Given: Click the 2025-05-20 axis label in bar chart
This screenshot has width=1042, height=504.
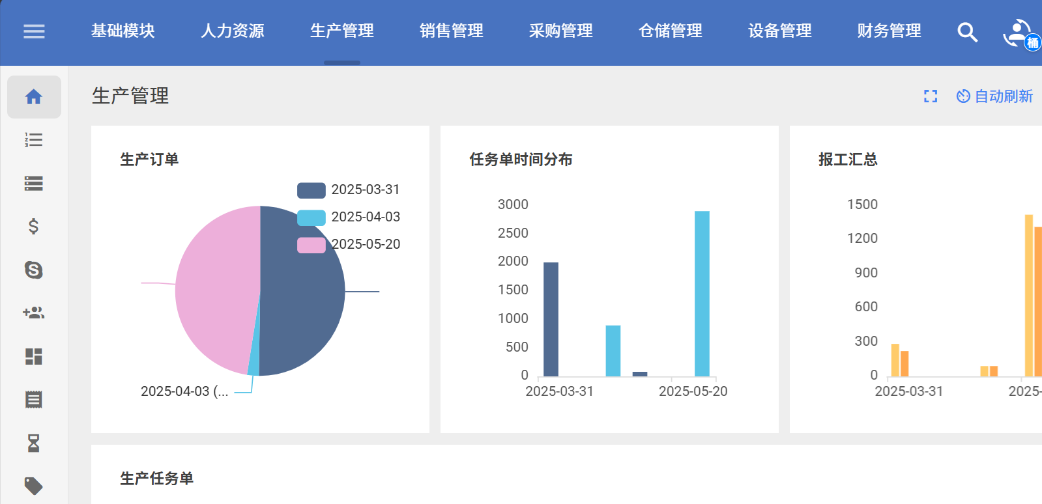Looking at the screenshot, I should [693, 391].
